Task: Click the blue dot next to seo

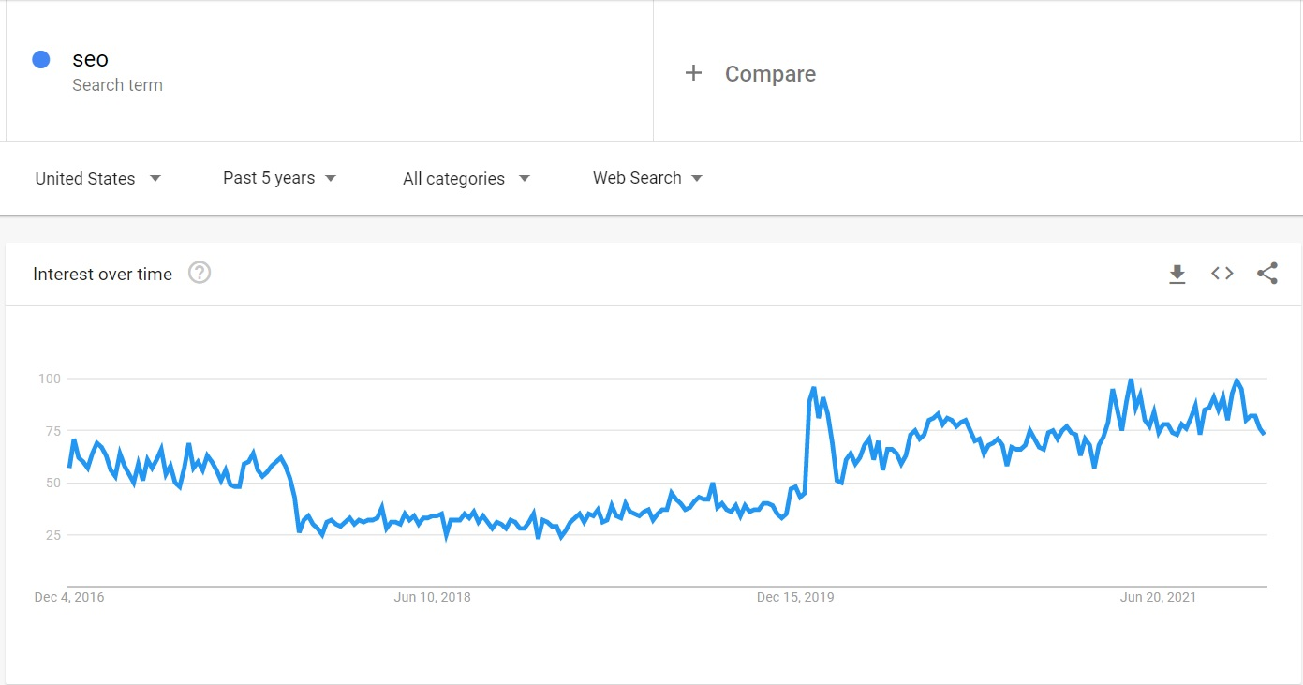Action: 41,59
